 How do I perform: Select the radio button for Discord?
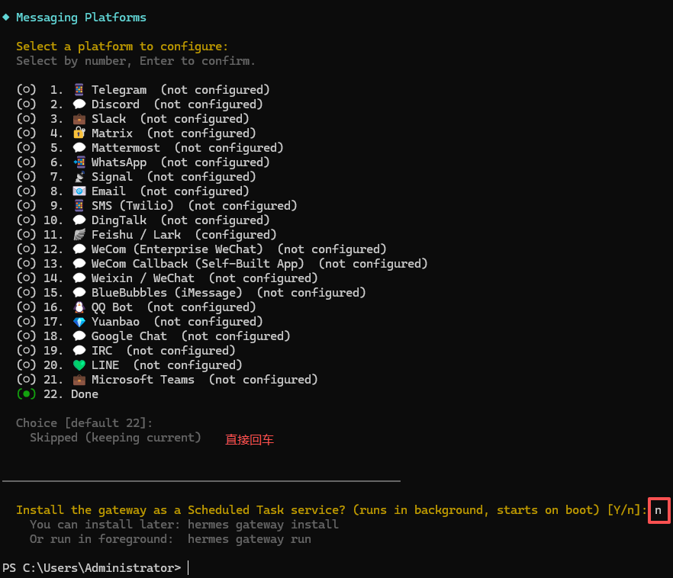tap(26, 104)
